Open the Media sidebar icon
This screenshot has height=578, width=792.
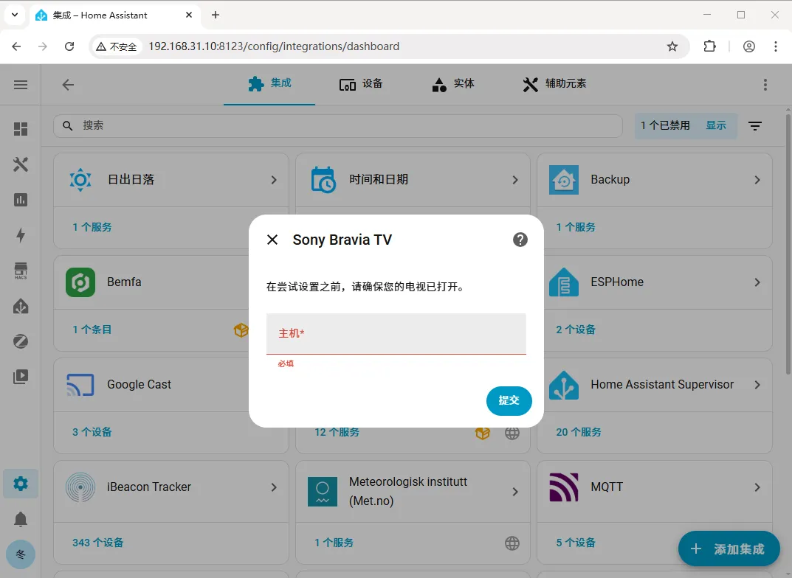click(x=21, y=377)
